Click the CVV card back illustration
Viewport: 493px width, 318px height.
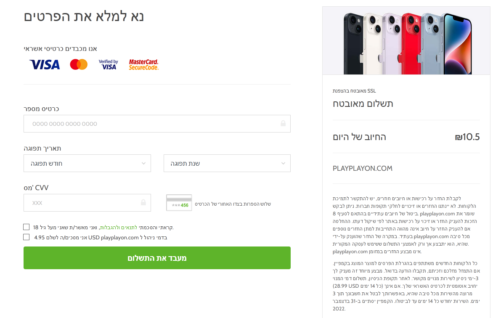point(179,203)
